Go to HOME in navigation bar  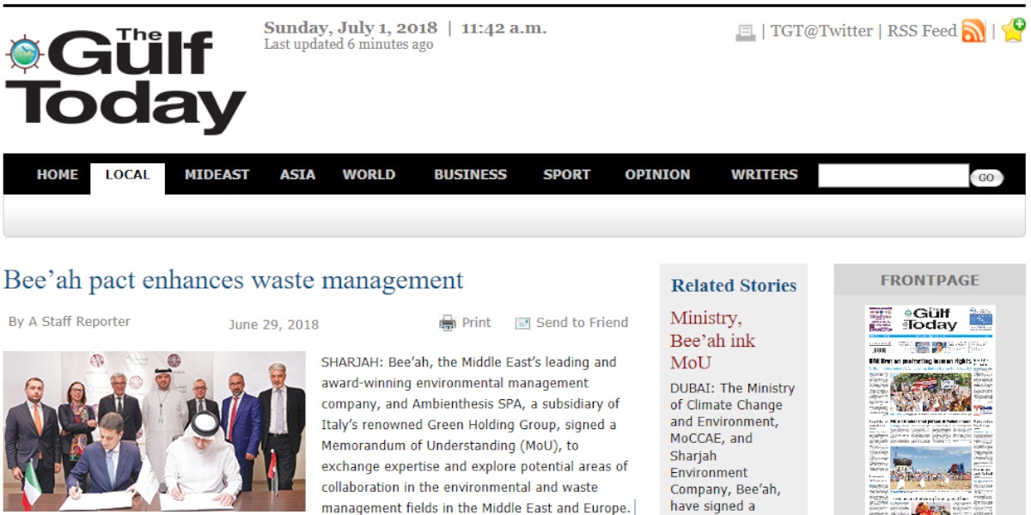58,174
